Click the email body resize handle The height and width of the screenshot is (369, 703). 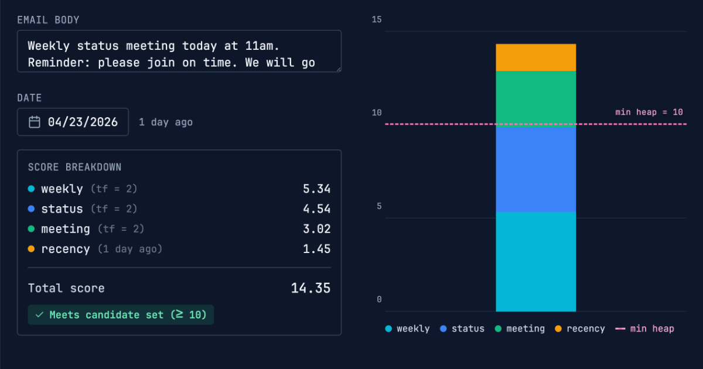point(337,69)
